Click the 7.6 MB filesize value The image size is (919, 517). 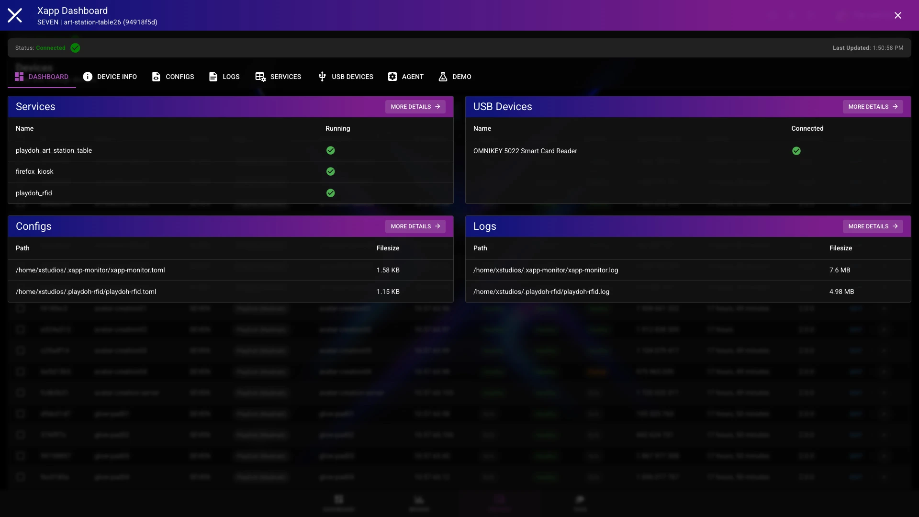[x=840, y=270]
